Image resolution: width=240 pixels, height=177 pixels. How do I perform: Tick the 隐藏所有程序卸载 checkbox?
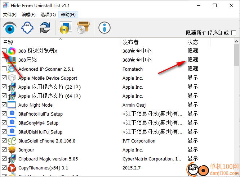[x=234, y=33]
